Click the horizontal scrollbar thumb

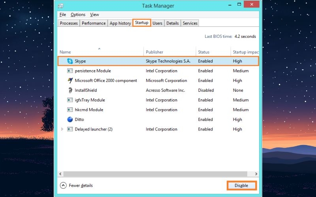coord(155,174)
